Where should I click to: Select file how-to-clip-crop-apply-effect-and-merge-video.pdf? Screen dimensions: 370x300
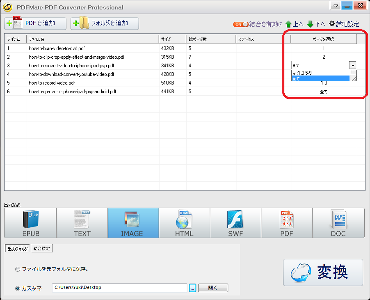(76, 57)
